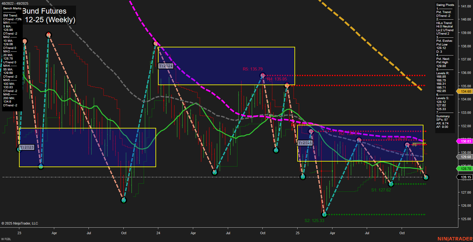The image size is (473, 242).
Task: Click the 'Levels S:' heading
Action: point(443,98)
